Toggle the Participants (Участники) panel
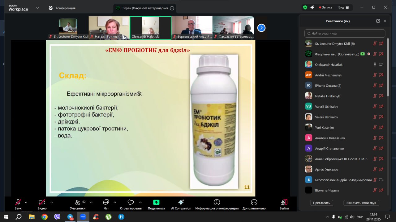This screenshot has height=222, width=396. click(78, 202)
